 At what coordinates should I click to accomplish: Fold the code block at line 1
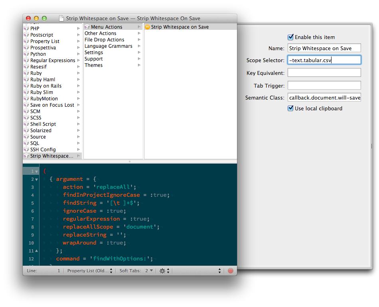pos(36,172)
